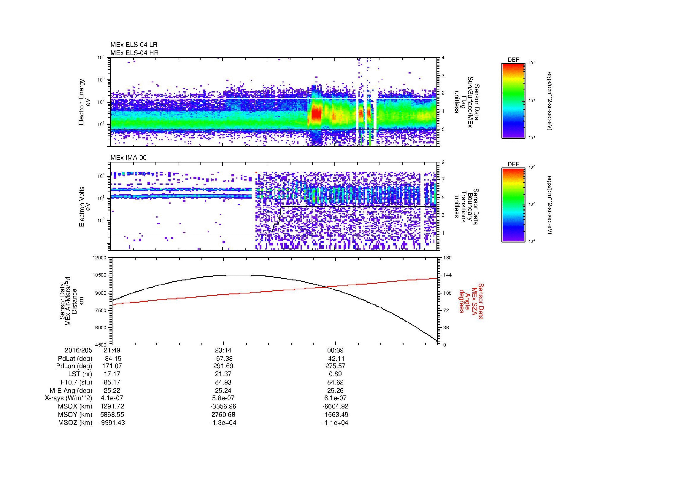Screen dimensions: 694x490
Task: Click the 'Sun/Surface/MEx Flag' axis label
Action: click(467, 102)
